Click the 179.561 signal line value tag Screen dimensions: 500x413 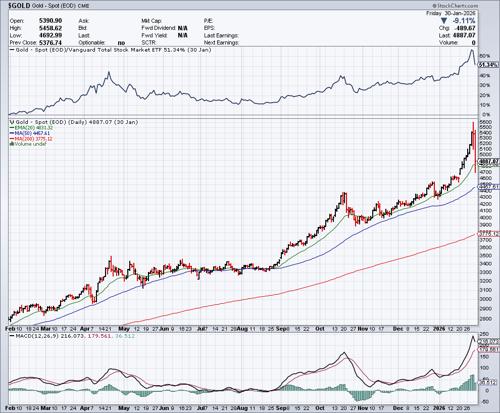tap(488, 349)
